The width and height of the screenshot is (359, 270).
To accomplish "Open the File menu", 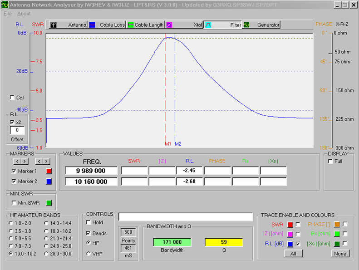I will pos(7,14).
